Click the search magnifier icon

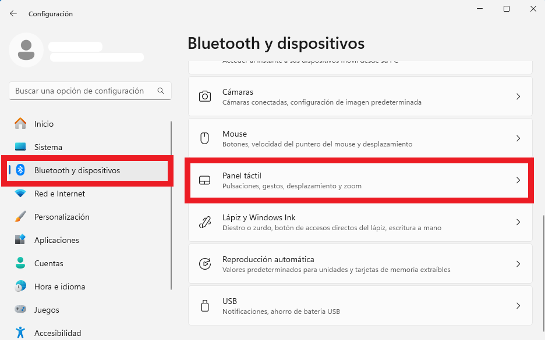click(x=161, y=91)
